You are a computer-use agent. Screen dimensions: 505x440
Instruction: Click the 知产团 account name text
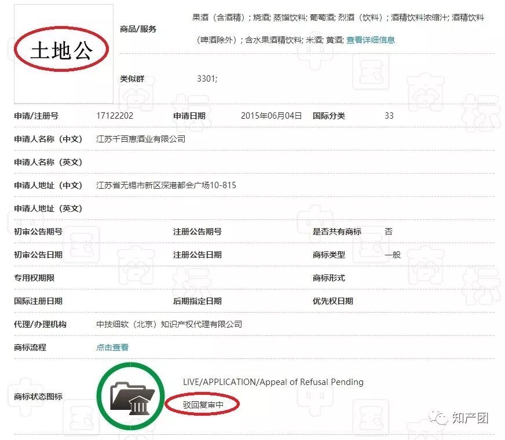coord(470,418)
